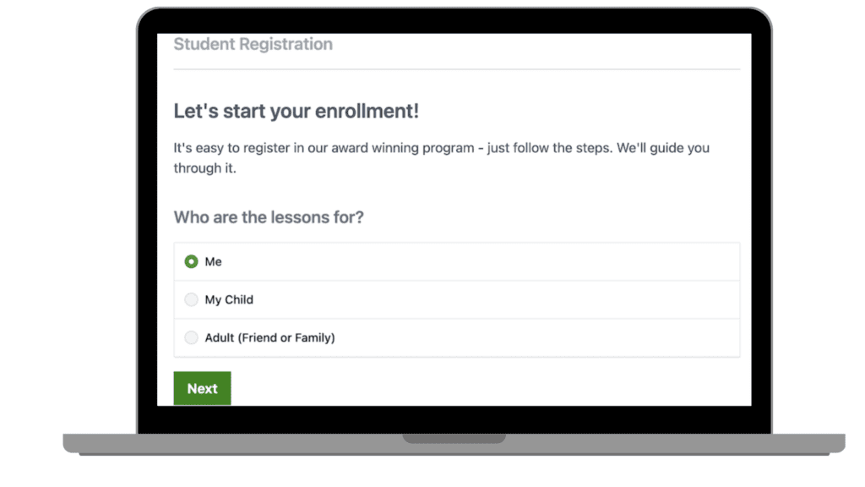This screenshot has width=865, height=487.
Task: Click empty space in the "Me" option row
Action: coord(507,262)
